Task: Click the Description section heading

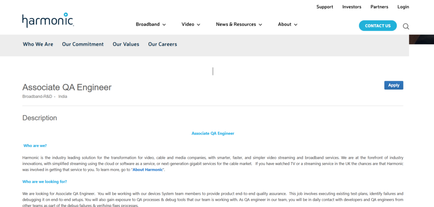Action: [x=39, y=118]
